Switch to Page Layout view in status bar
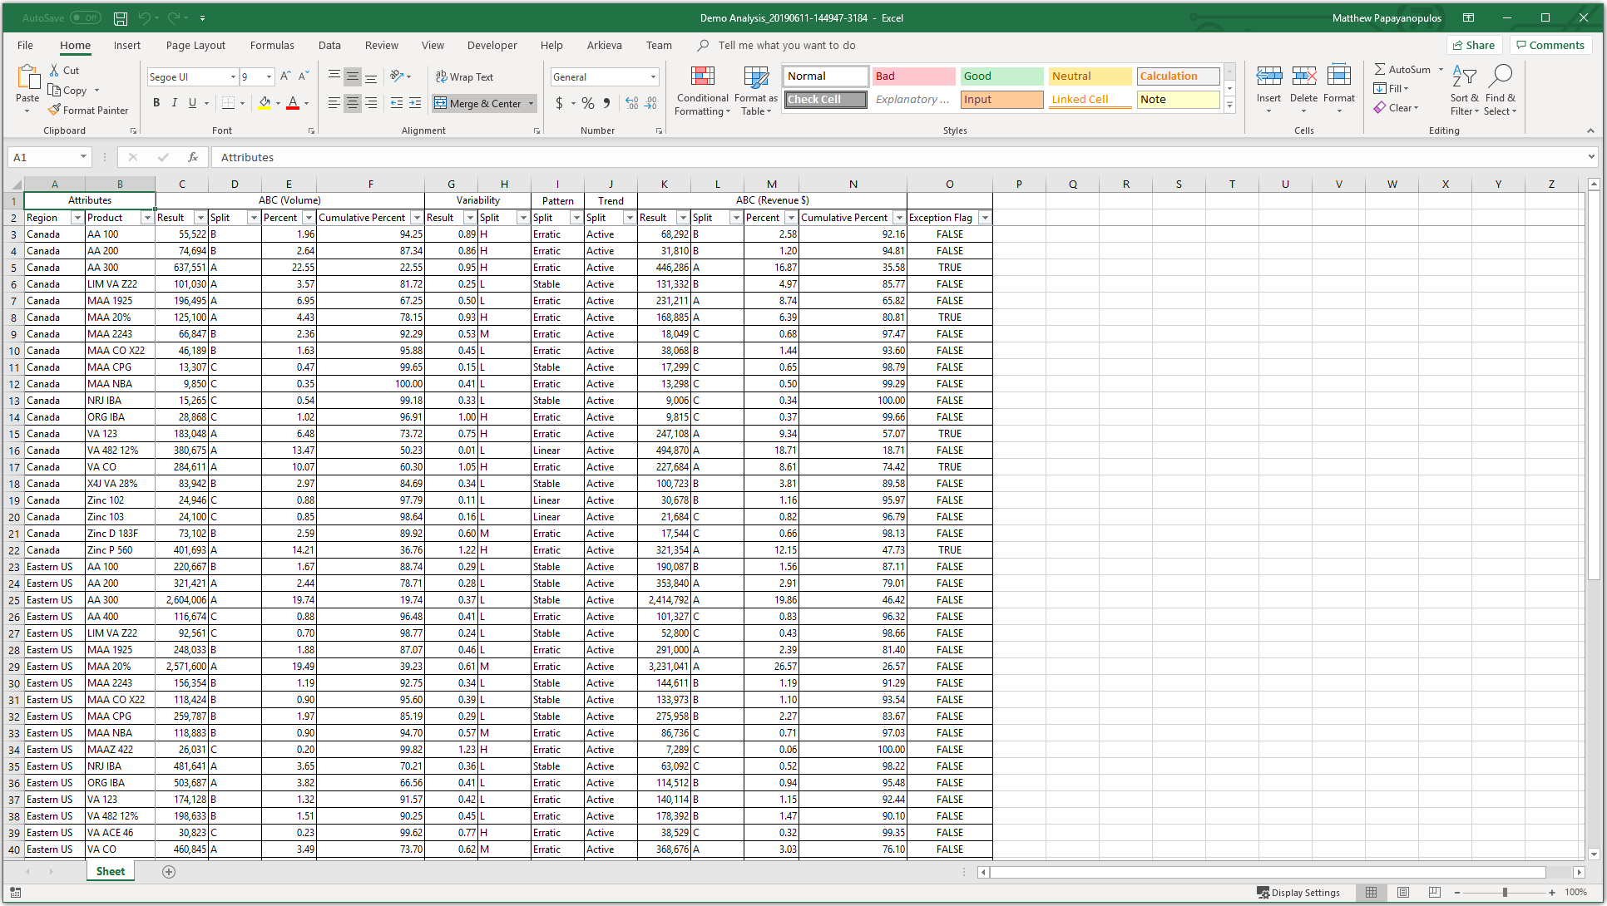1607x906 pixels. [1403, 893]
